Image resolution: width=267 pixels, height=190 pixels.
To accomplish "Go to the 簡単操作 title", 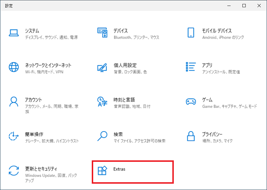I will click(34, 134).
